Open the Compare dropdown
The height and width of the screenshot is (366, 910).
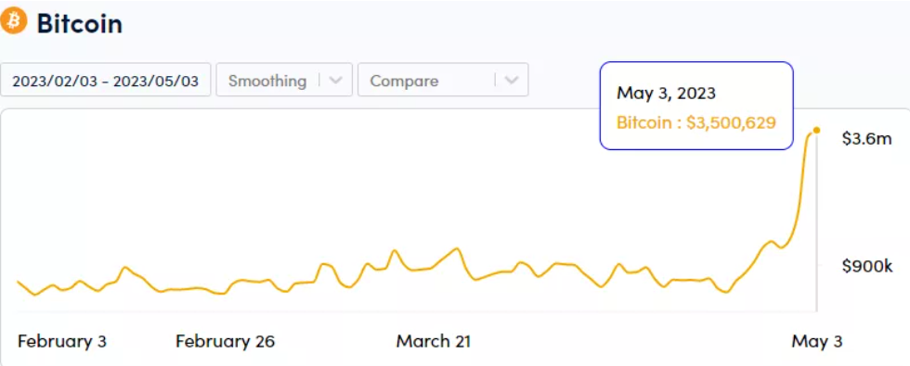coord(443,80)
